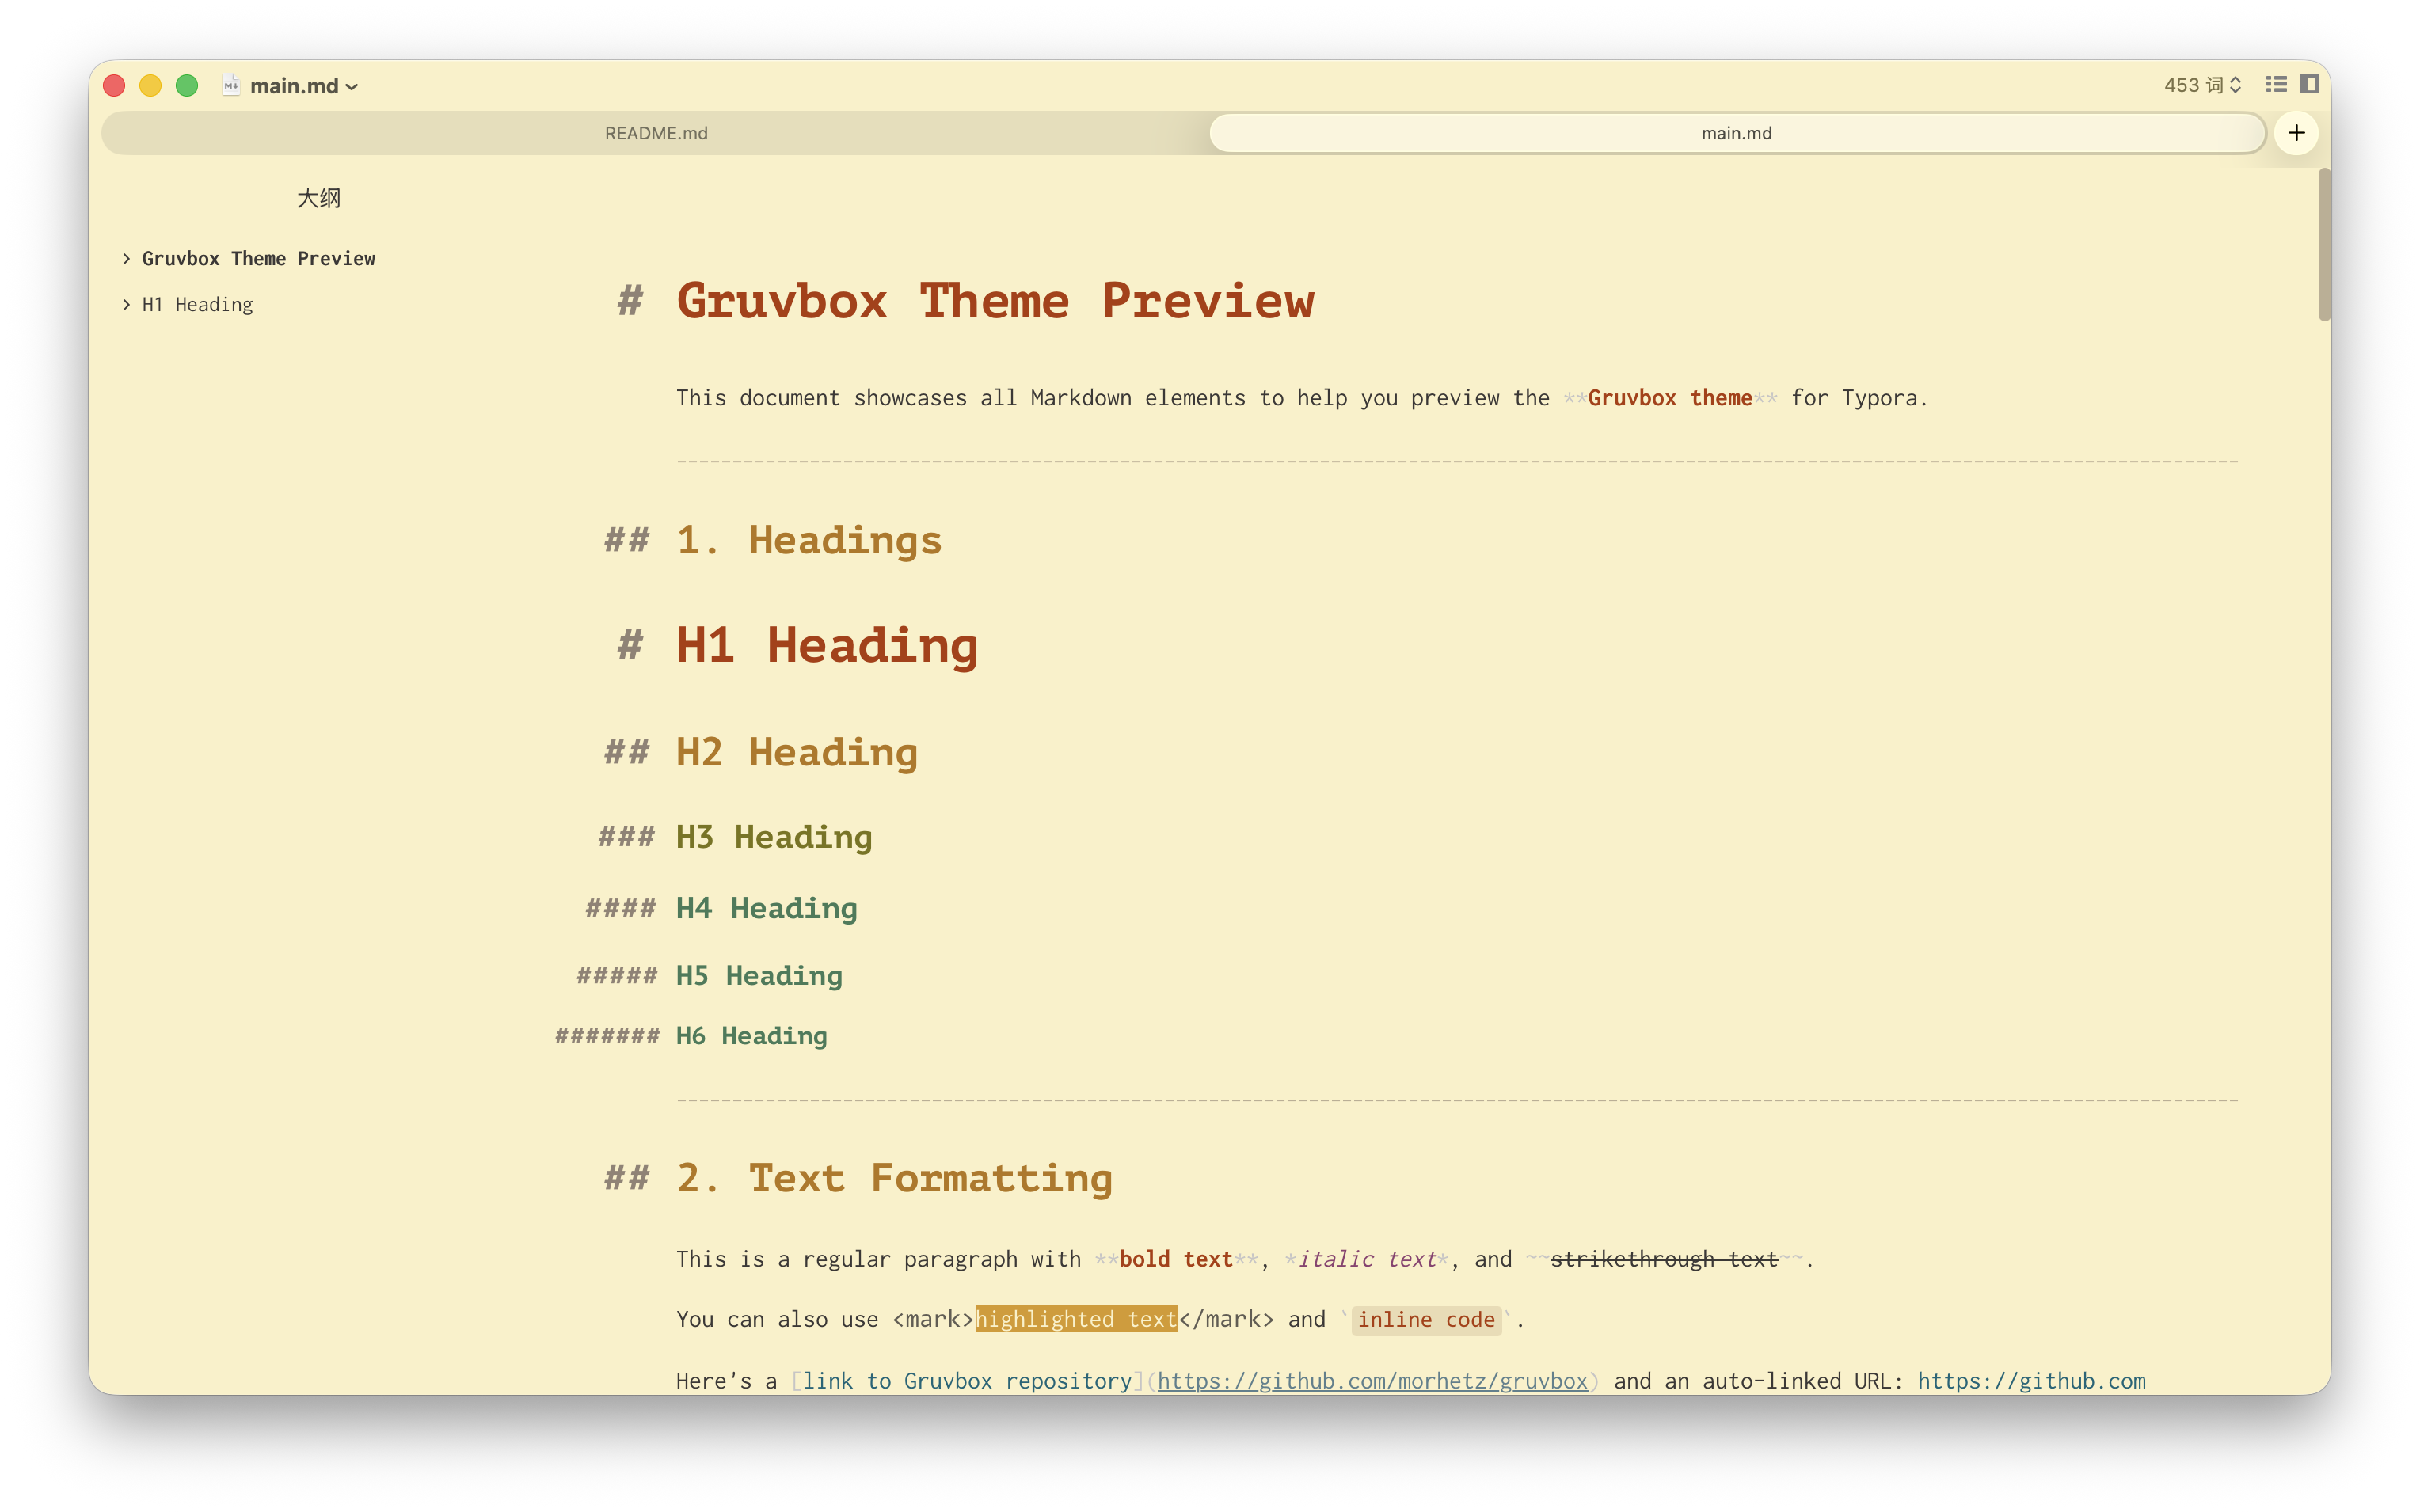Screen dimensions: 2420x1512
Task: Click the link to Gruvbox repository
Action: point(967,1380)
